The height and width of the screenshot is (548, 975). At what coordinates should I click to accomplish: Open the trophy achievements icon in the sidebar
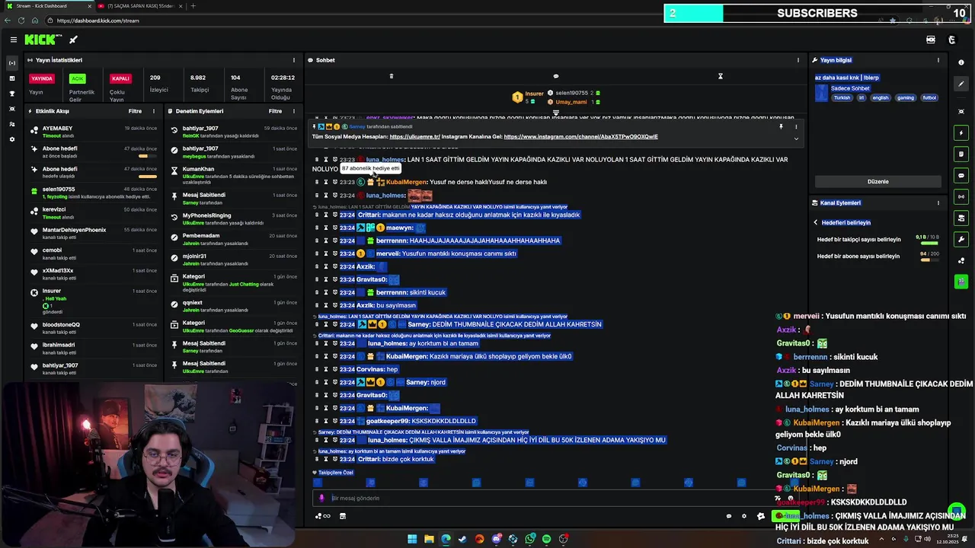click(11, 94)
